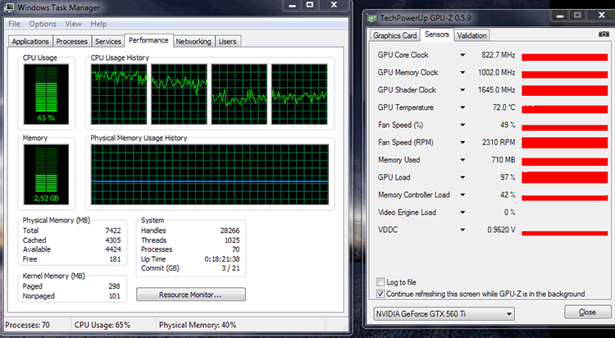The width and height of the screenshot is (615, 338).
Task: Open the NVIDIA GeForce GTX 560 Ti selector
Action: tap(444, 313)
